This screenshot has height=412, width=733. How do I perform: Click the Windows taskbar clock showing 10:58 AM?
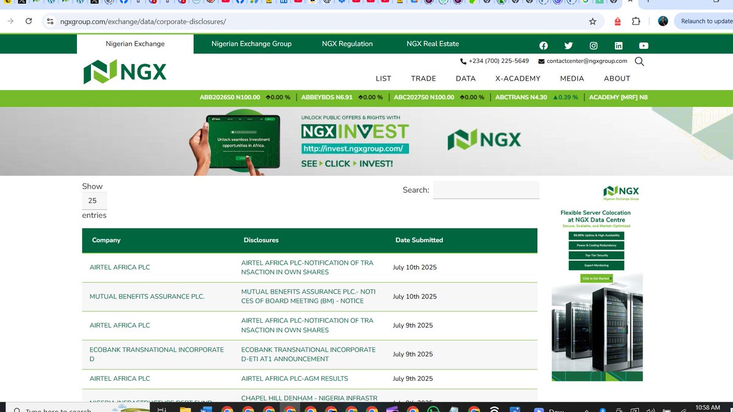(x=708, y=408)
